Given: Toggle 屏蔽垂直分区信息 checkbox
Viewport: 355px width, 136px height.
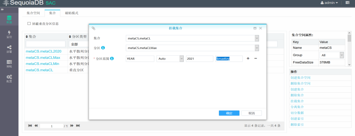Looking at the screenshot, I should coord(29,24).
